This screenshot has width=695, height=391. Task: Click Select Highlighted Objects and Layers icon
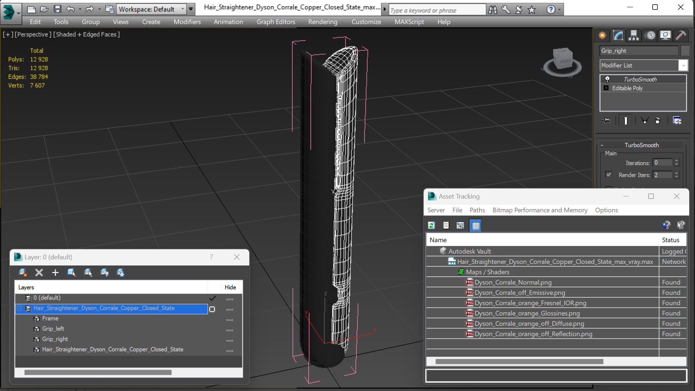pos(72,273)
